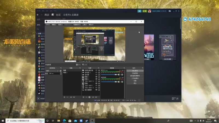Image resolution: width=219 pixels, height=123 pixels.
Task: Pop out the 来源 dock panel
Action: (x=99, y=68)
